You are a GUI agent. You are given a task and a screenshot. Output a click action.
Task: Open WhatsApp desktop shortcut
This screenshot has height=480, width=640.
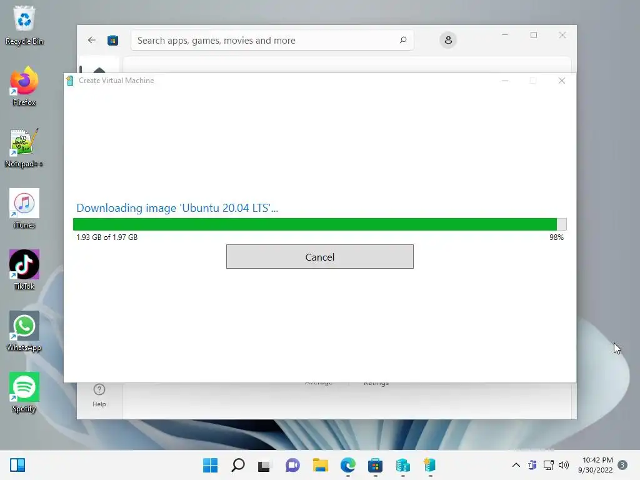tap(24, 331)
